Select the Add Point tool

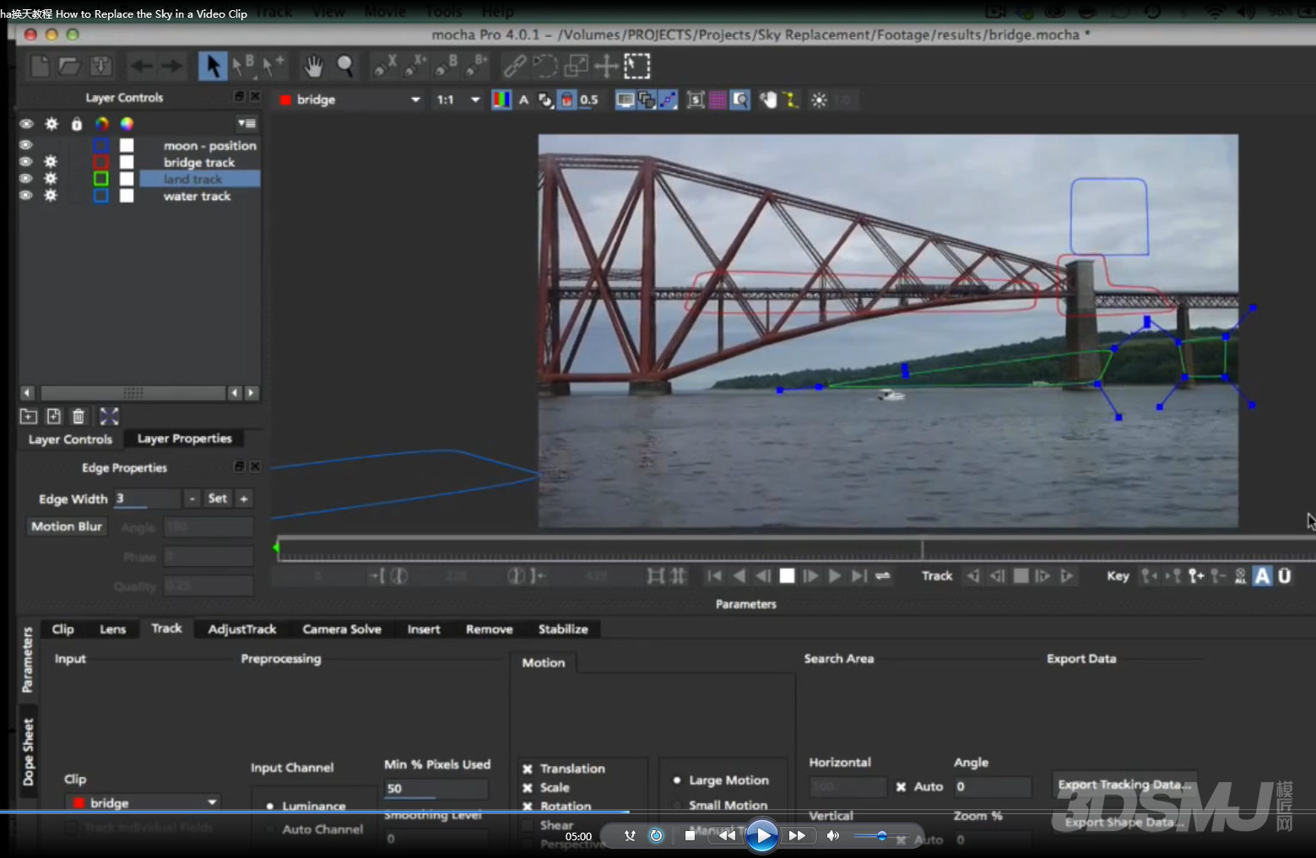[x=273, y=66]
